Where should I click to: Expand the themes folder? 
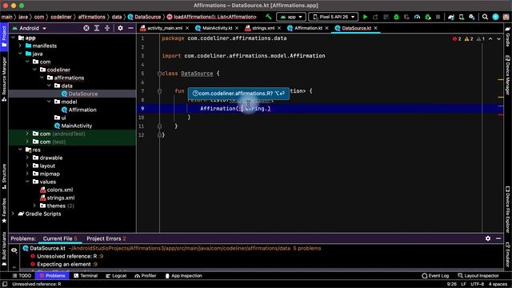click(34, 206)
